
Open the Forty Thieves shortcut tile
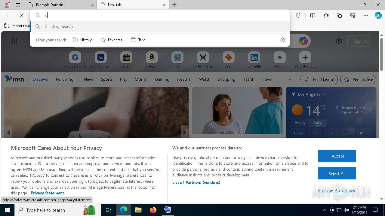203,60
